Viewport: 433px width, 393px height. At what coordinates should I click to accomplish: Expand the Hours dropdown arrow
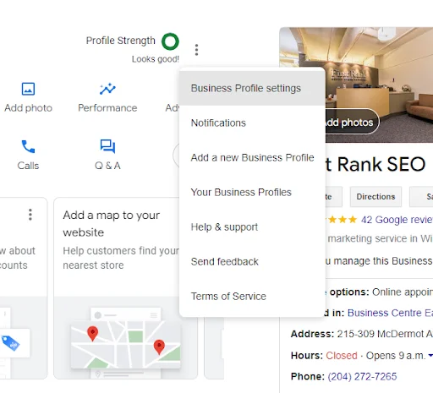pos(430,356)
